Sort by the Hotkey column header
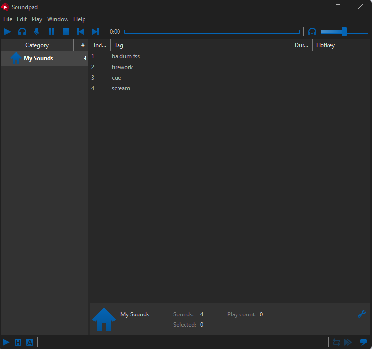372x349 pixels. (337, 45)
